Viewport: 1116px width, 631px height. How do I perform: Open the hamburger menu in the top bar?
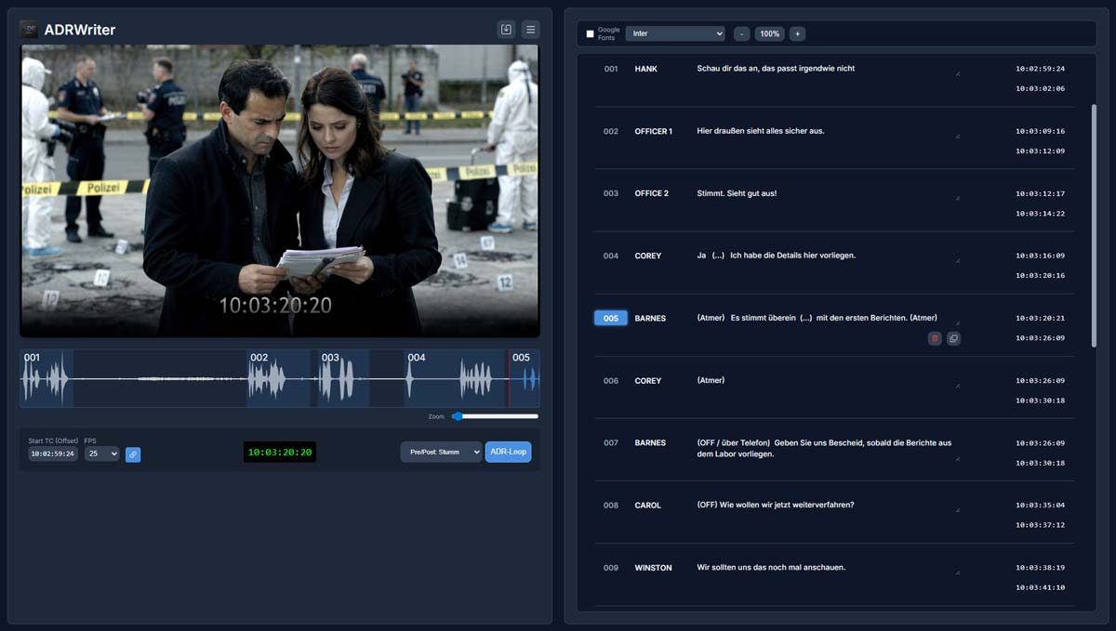tap(530, 29)
